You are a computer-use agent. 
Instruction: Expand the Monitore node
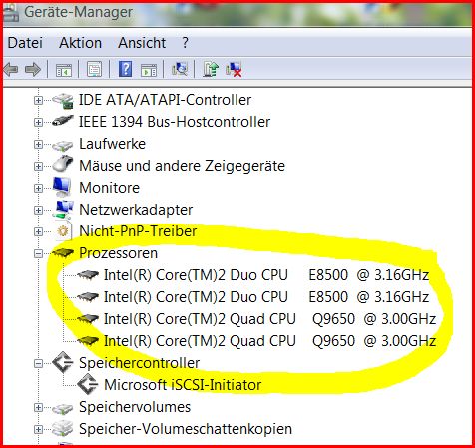click(38, 188)
